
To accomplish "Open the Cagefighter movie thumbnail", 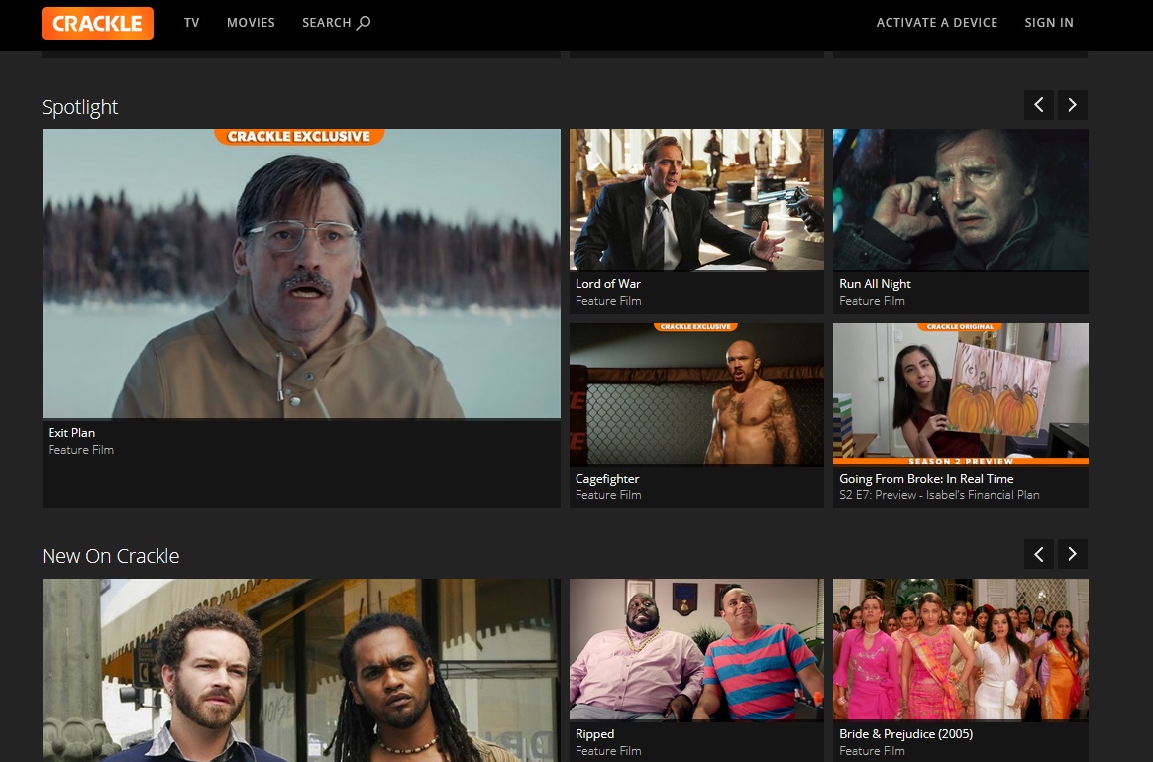I will point(696,394).
